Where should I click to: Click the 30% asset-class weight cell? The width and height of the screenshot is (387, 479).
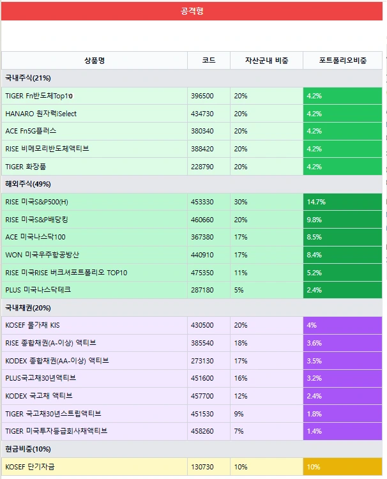266,202
